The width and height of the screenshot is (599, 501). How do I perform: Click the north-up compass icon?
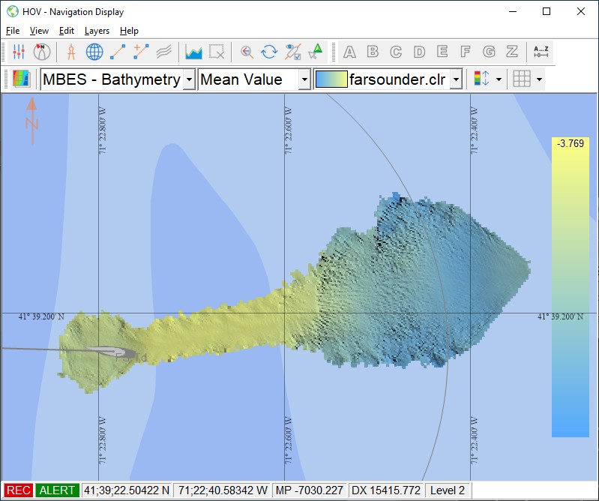click(x=42, y=52)
